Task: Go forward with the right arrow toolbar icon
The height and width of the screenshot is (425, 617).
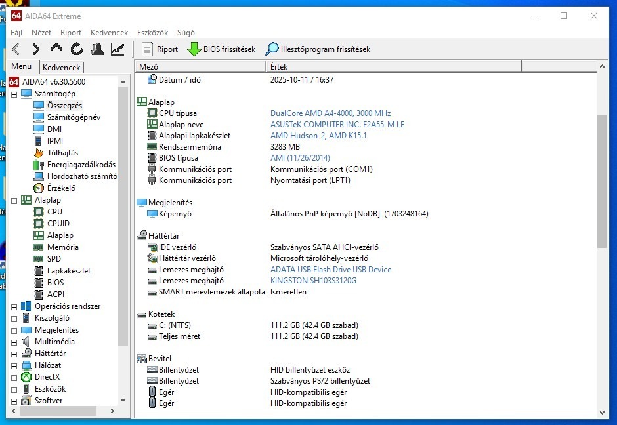Action: point(36,49)
